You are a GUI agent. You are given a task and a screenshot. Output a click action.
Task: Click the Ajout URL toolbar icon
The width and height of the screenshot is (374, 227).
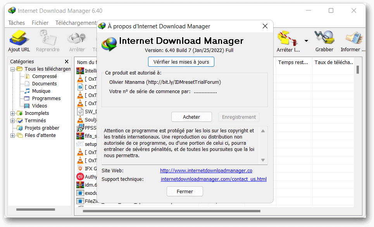[19, 41]
